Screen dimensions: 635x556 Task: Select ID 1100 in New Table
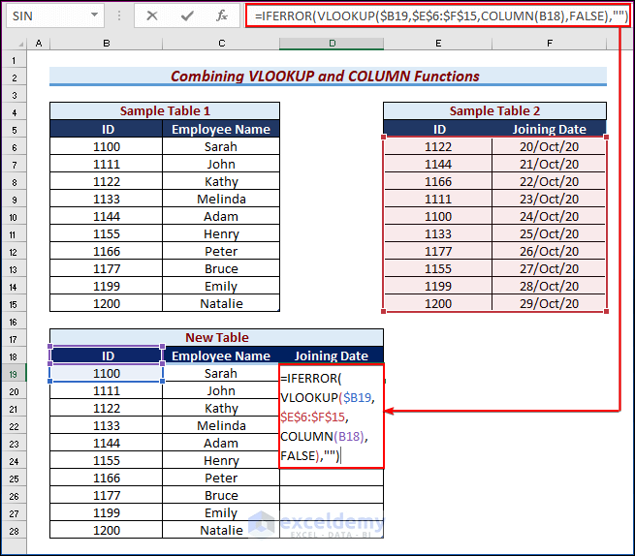click(x=107, y=373)
